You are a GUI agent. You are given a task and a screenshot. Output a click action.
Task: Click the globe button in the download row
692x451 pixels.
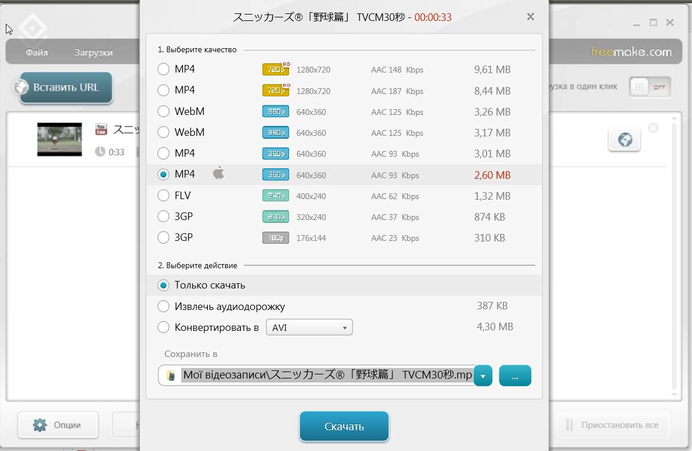pos(625,140)
